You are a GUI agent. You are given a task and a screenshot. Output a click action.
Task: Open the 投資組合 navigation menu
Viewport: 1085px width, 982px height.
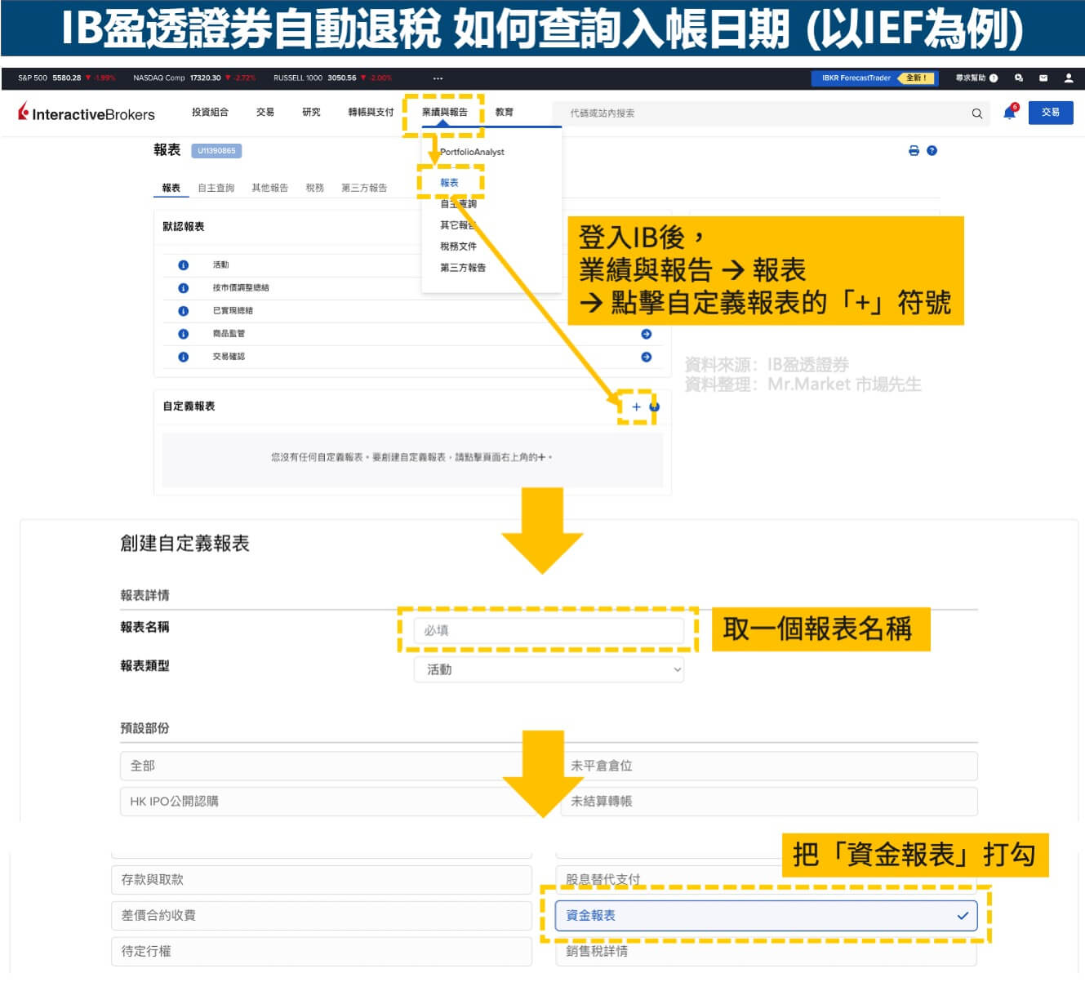point(210,112)
